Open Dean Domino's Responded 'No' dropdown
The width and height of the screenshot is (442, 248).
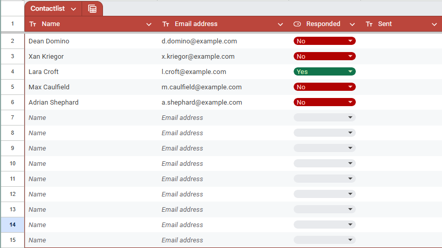pyautogui.click(x=324, y=41)
